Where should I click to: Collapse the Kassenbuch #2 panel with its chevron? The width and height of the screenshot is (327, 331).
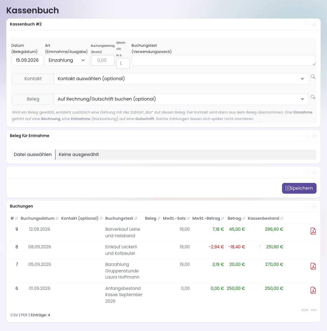tap(307, 25)
